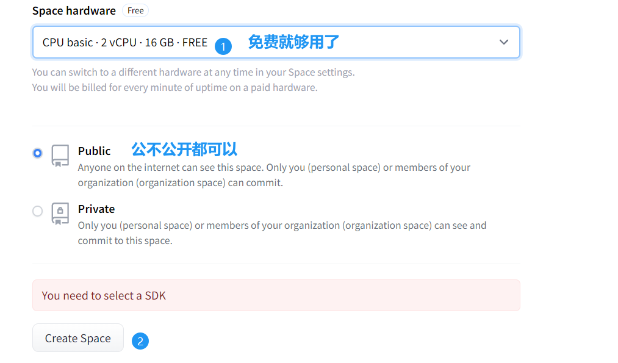The image size is (618, 363).
Task: Click the blue "公不公开都可以" annotation text
Action: 184,149
